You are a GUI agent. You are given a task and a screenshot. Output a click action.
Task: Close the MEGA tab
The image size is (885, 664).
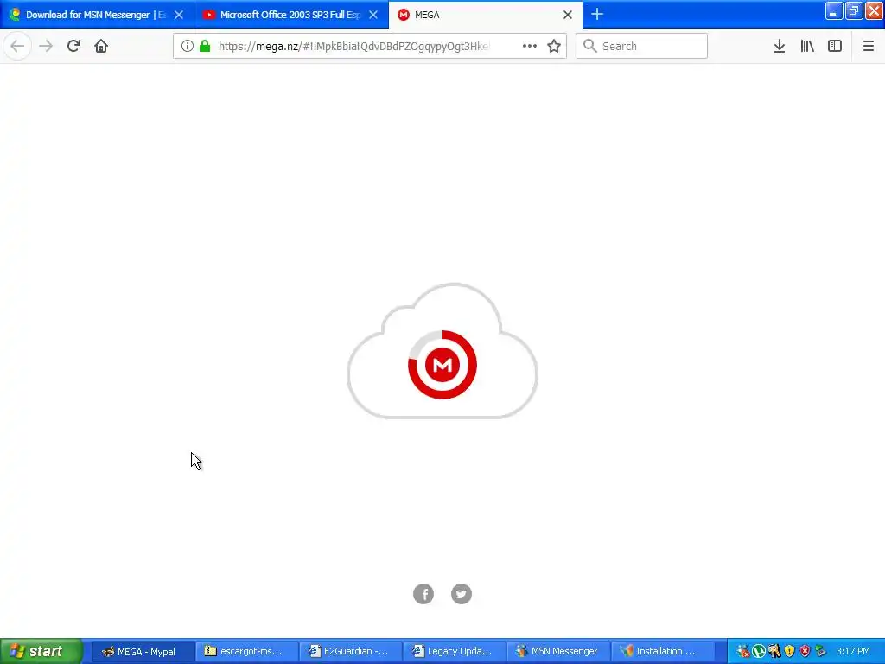pos(568,15)
